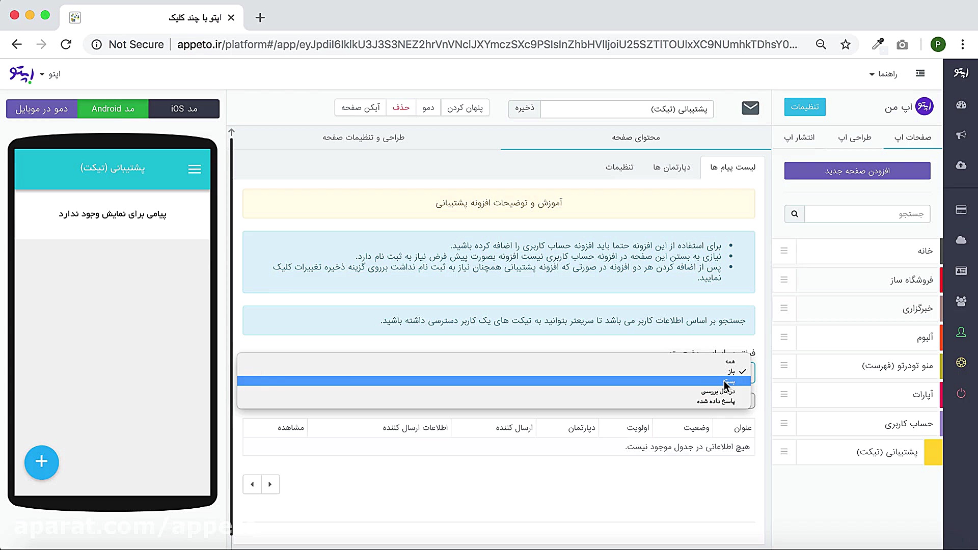Open the megaphone announcements icon
The height and width of the screenshot is (550, 978).
(961, 135)
